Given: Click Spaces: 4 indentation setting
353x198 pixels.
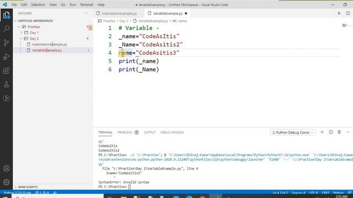Looking at the screenshot, I should click(x=298, y=193).
